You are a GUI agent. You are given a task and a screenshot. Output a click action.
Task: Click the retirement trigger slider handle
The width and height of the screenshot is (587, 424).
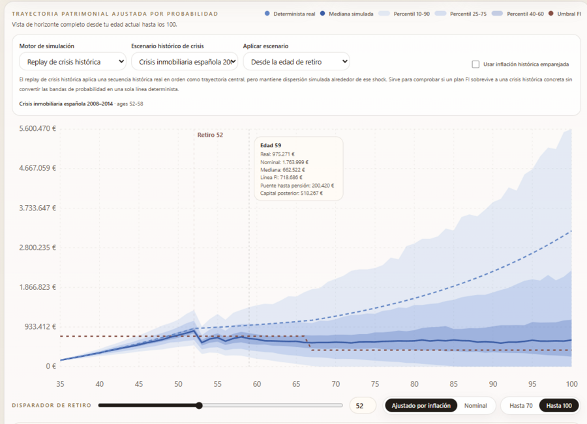[x=199, y=405]
